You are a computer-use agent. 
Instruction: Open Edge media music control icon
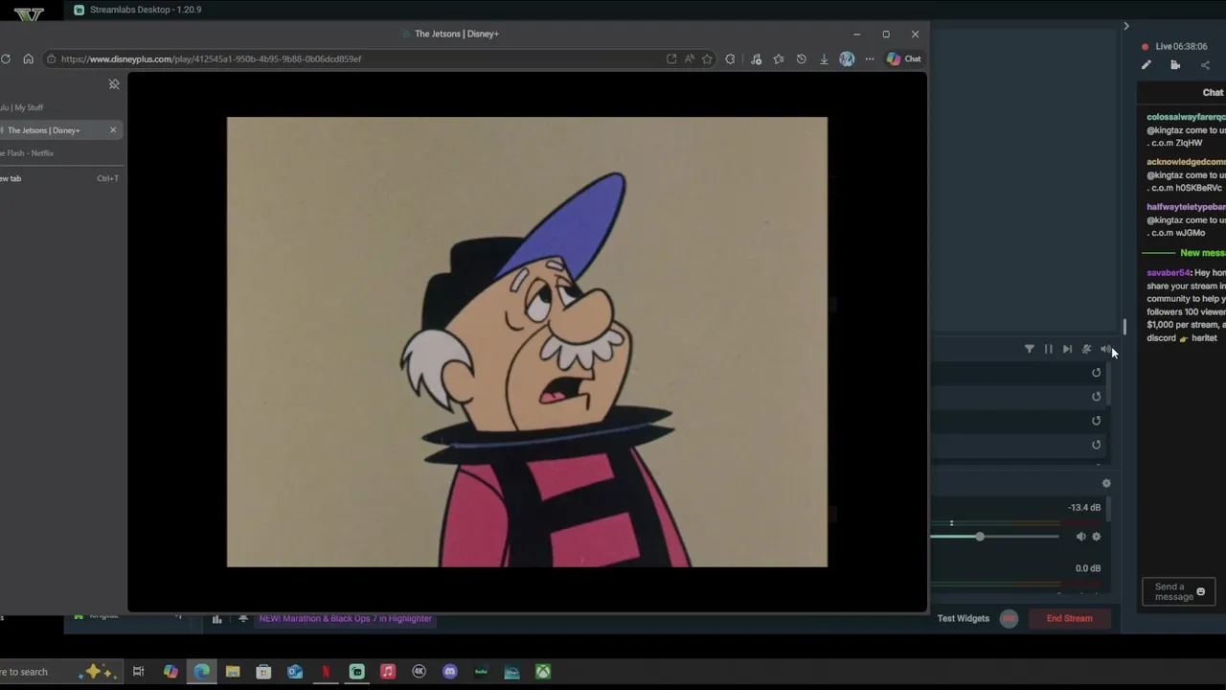[756, 58]
